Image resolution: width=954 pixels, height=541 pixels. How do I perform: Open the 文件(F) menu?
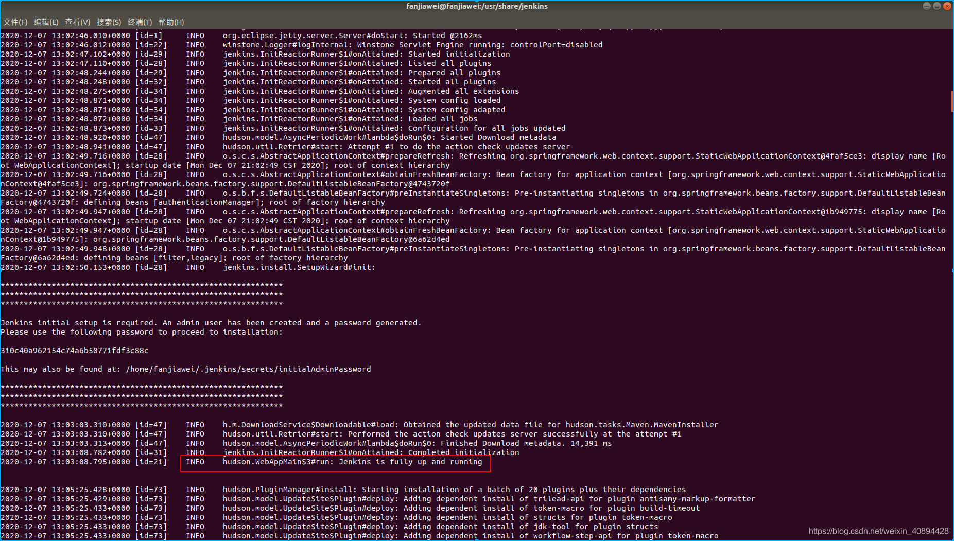coord(15,22)
